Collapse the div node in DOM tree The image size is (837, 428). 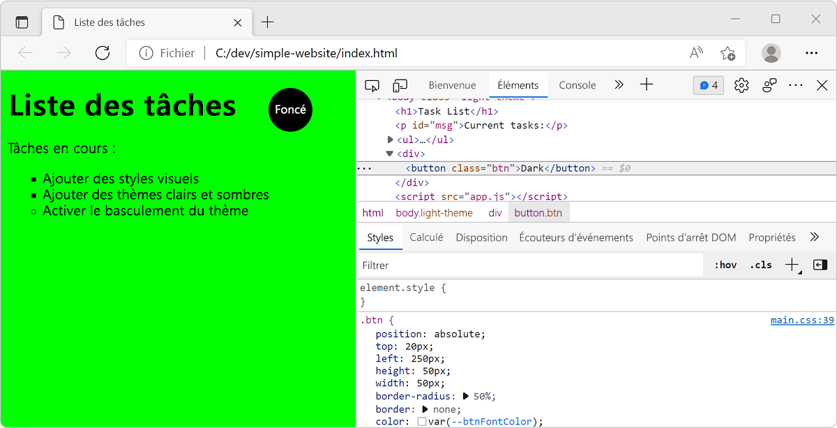click(390, 154)
